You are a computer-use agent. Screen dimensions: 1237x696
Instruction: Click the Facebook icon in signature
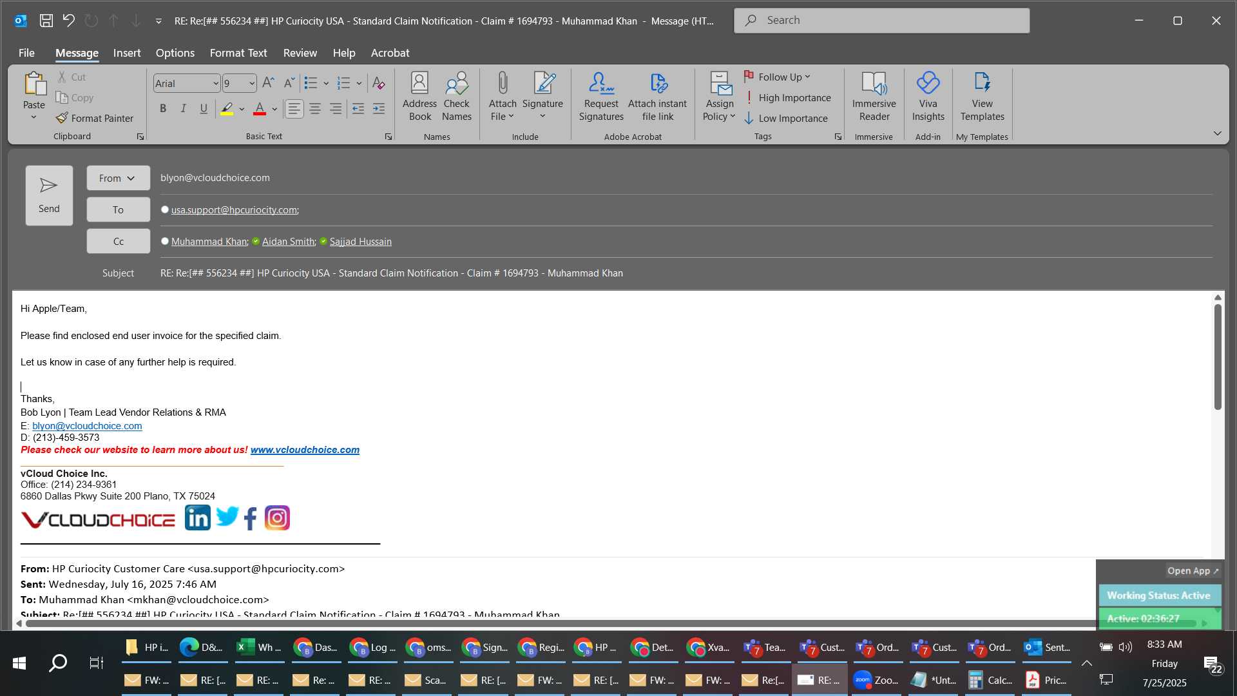(x=251, y=518)
